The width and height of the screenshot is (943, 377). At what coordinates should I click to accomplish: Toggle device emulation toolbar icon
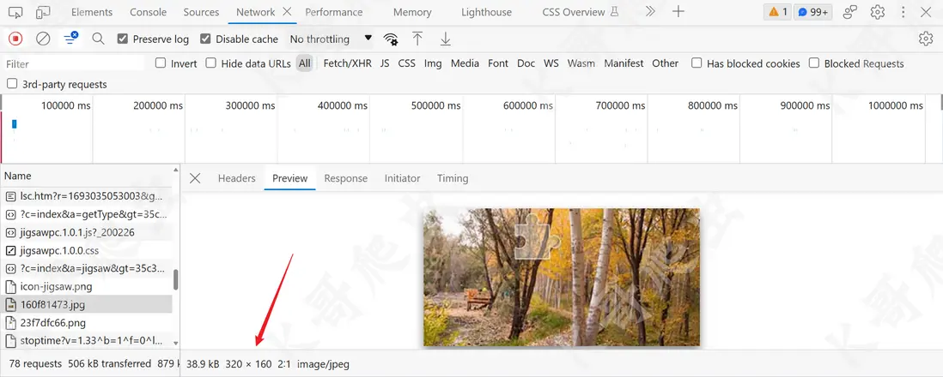pyautogui.click(x=43, y=12)
